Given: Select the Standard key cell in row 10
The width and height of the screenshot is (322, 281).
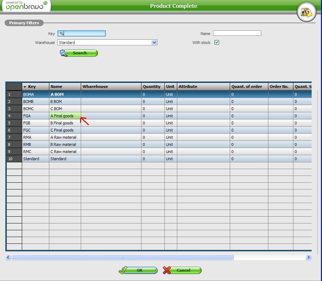Looking at the screenshot, I should tap(35, 159).
